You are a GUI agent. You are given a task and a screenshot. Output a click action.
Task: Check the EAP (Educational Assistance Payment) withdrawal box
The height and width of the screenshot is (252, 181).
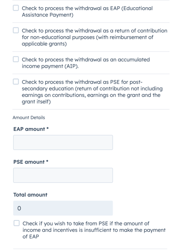pos(16,8)
